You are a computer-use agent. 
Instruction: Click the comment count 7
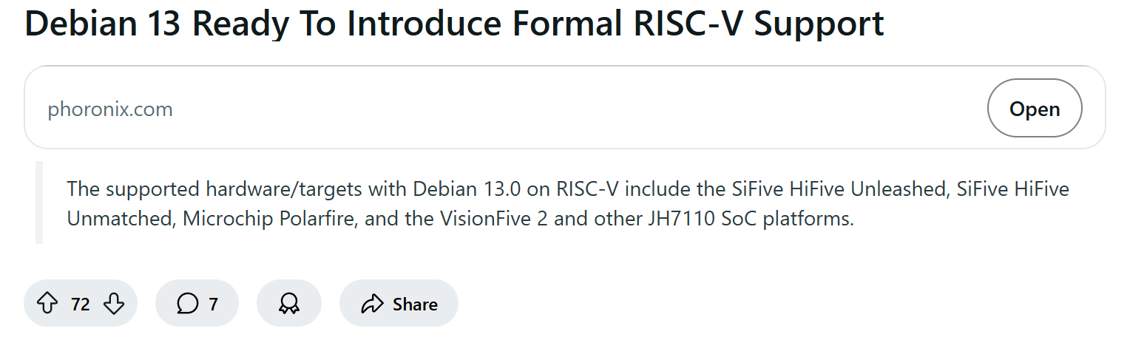point(213,304)
